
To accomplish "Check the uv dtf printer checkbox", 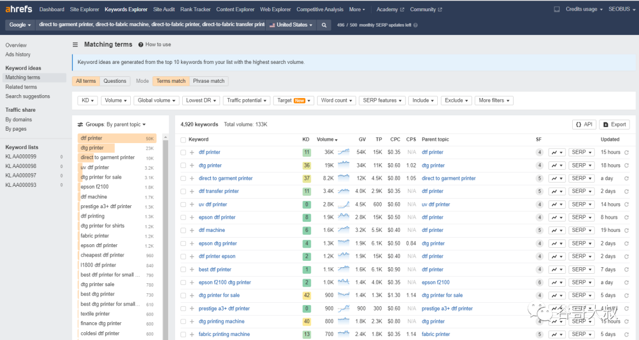I will click(x=183, y=205).
